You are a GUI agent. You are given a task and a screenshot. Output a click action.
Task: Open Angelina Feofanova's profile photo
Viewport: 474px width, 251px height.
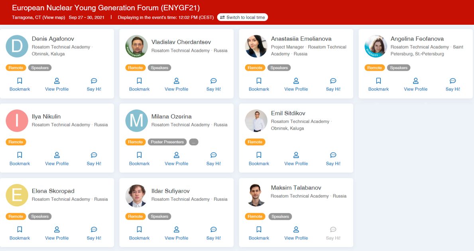click(376, 46)
